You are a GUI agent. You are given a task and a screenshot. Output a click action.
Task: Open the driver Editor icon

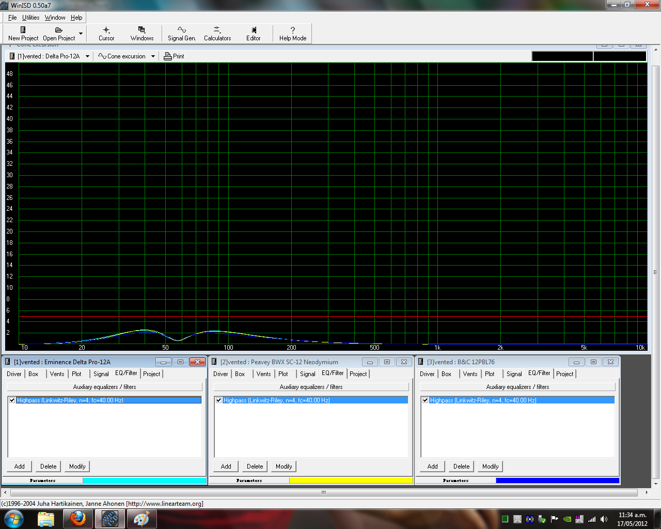coord(254,30)
